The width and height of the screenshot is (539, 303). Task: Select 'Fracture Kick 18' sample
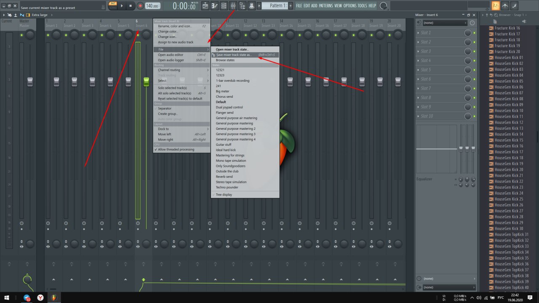pyautogui.click(x=507, y=40)
